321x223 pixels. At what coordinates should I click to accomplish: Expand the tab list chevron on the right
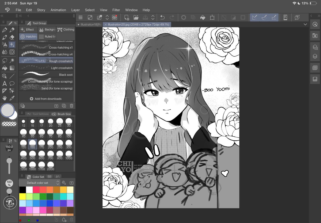305,24
